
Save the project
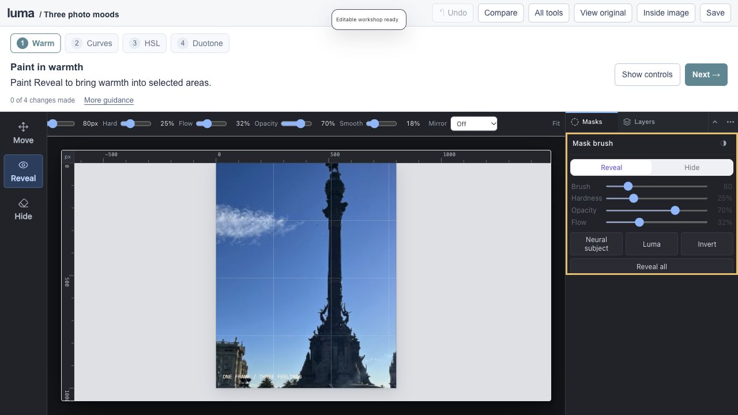(715, 13)
